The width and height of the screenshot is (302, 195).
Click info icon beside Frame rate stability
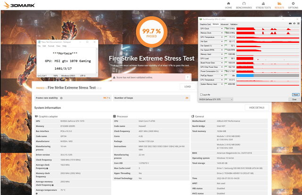(x=61, y=98)
